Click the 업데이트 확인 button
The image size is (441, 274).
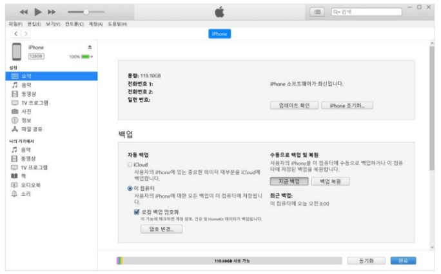coord(294,105)
